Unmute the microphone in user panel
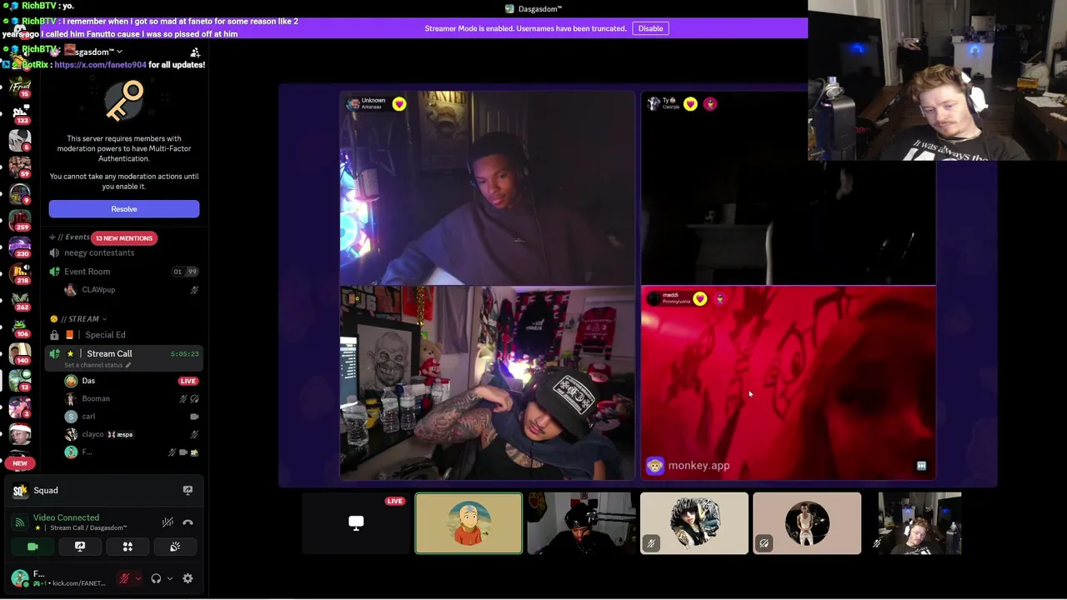Image resolution: width=1067 pixels, height=600 pixels. tap(125, 578)
